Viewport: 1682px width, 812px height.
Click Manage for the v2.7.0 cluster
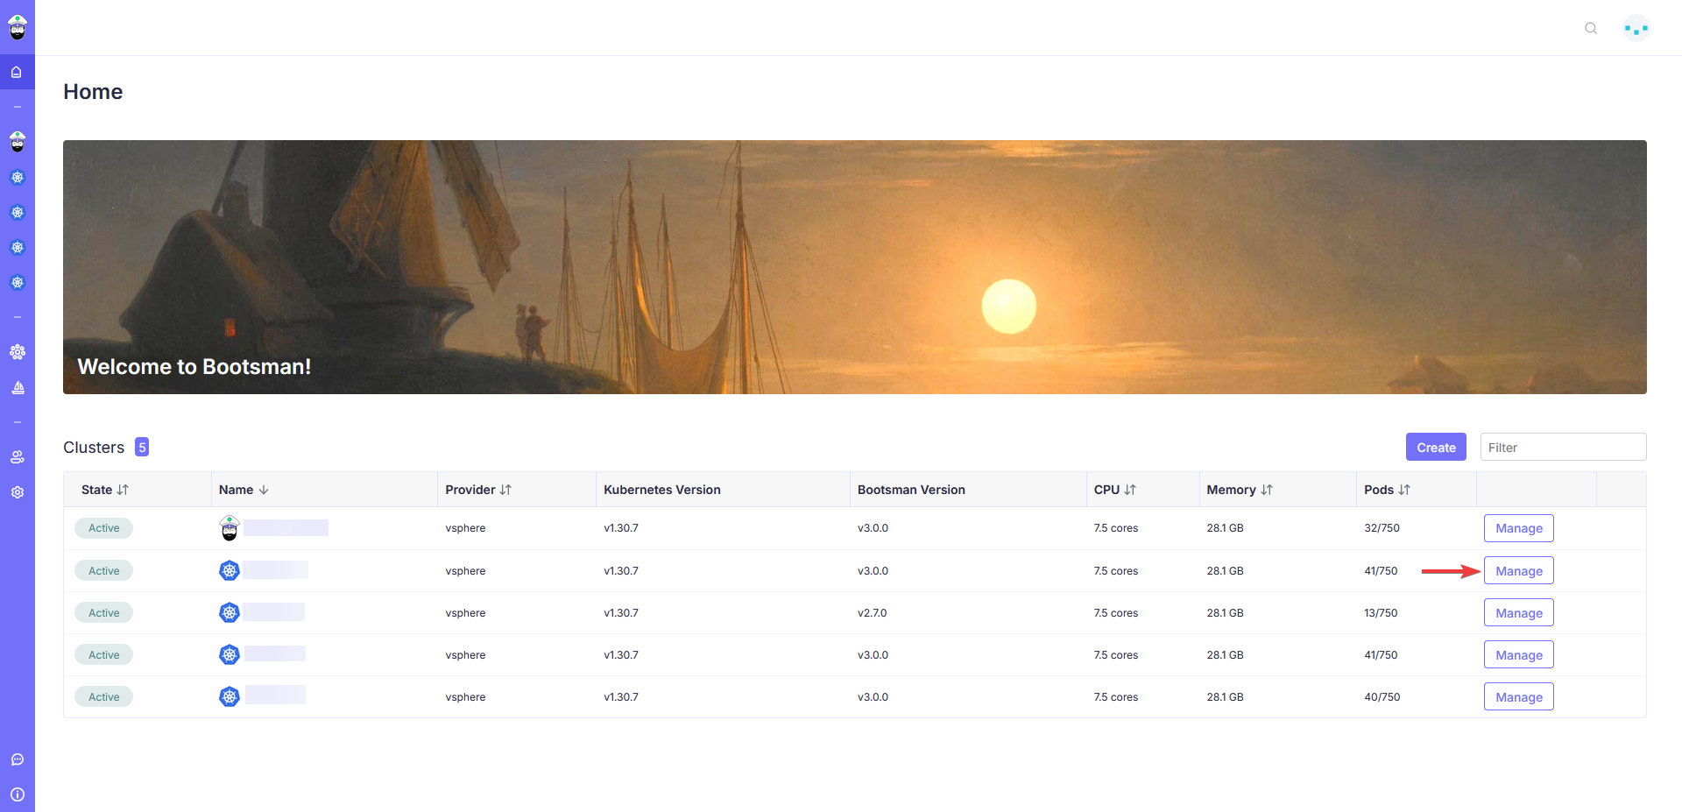pos(1518,613)
